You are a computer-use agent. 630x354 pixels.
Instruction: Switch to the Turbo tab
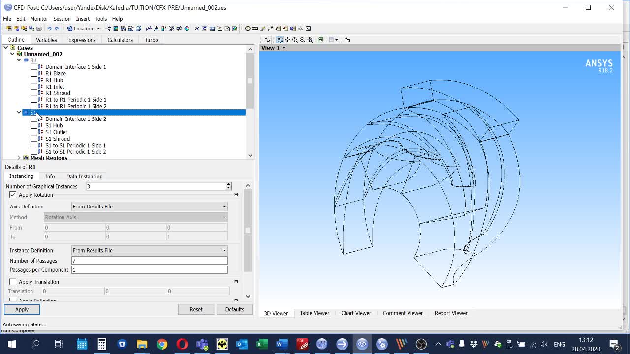(151, 40)
